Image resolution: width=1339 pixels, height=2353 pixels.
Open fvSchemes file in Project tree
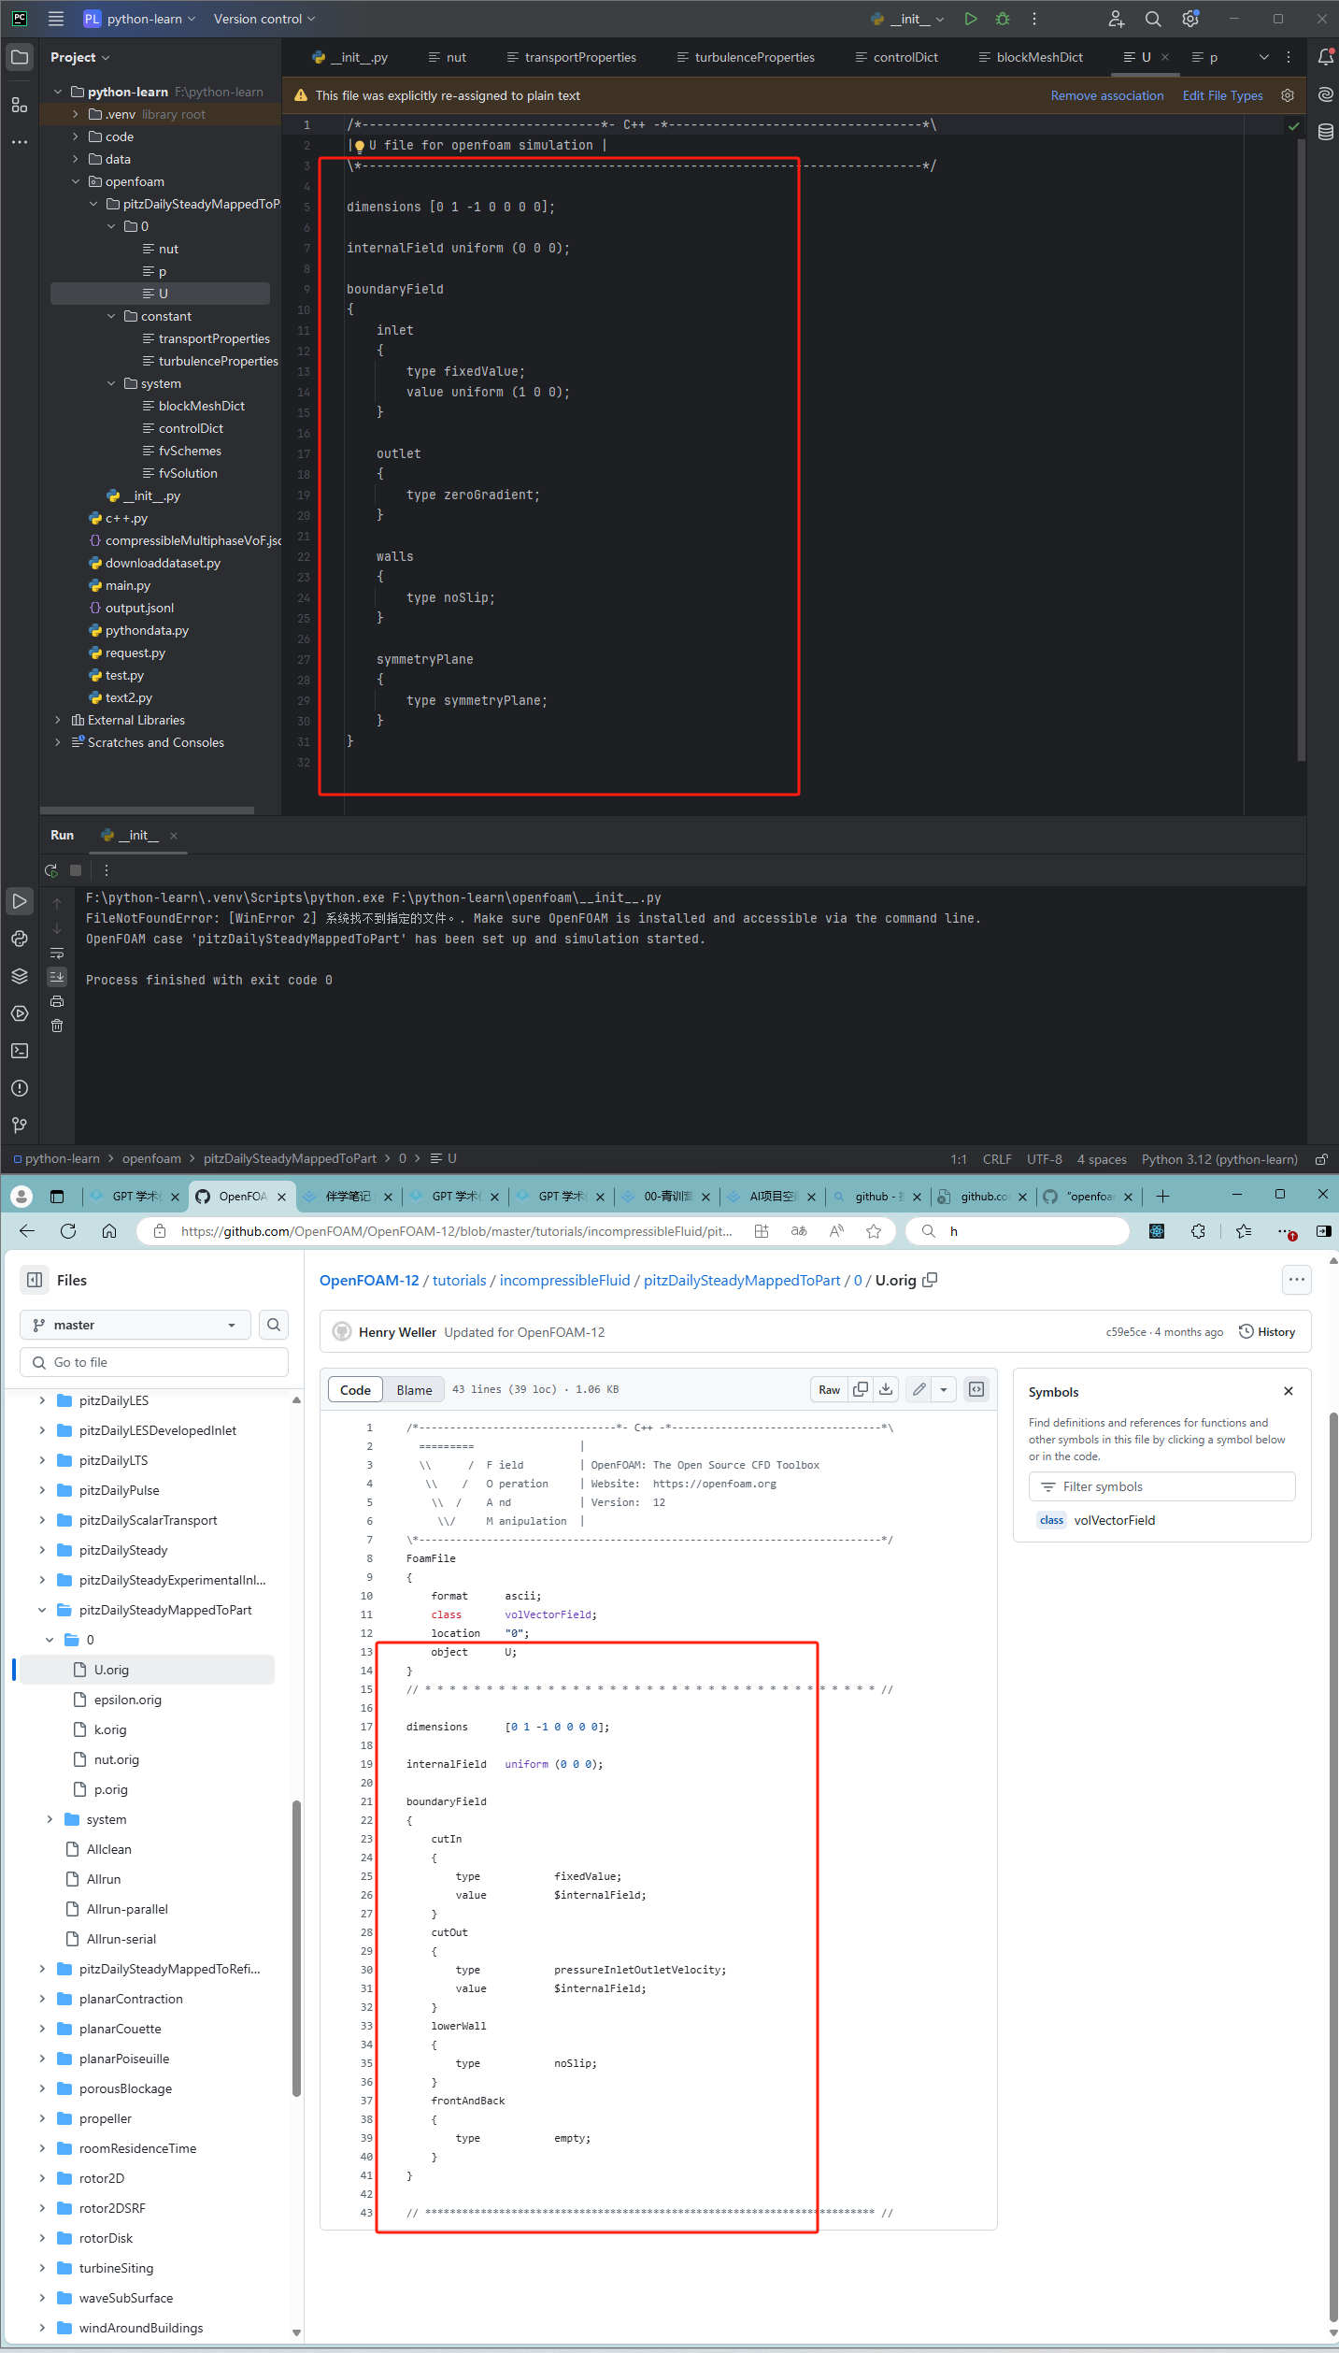point(190,451)
